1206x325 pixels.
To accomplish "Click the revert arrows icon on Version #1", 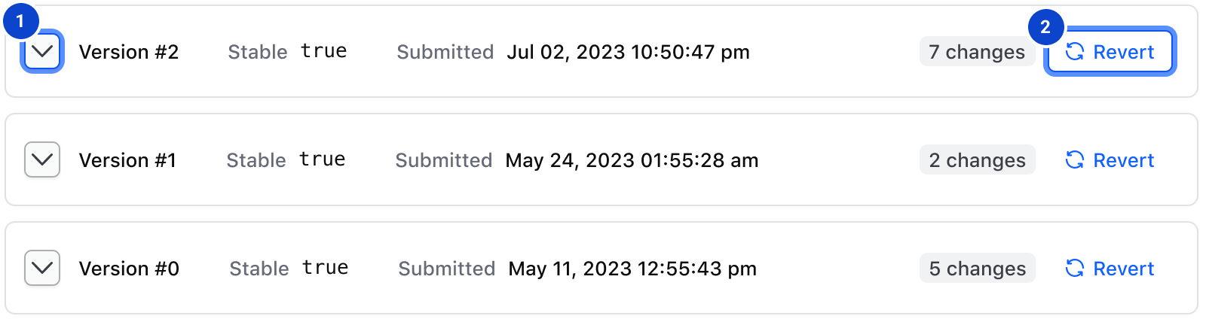I will tap(1075, 160).
